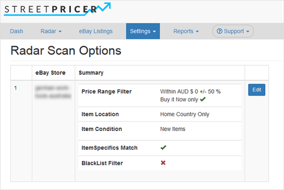Click the Item Condition row label

102,129
